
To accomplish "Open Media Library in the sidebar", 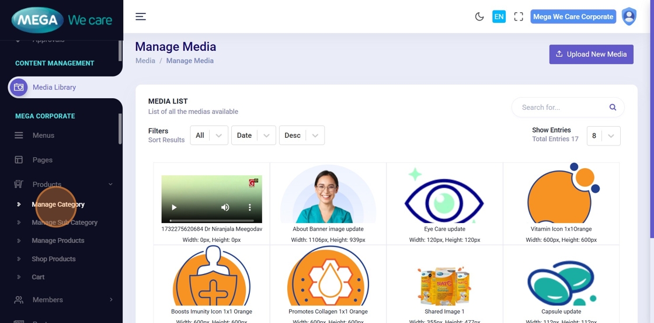I will coord(54,87).
